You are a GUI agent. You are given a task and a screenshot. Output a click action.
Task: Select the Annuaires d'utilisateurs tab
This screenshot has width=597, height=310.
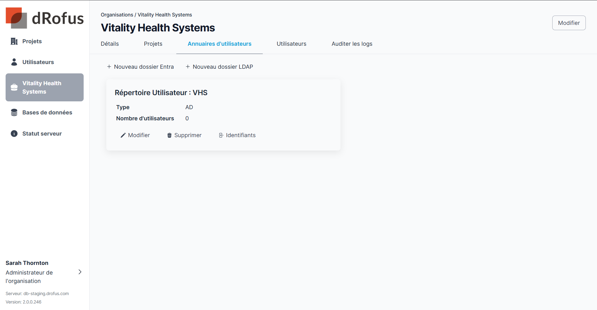pyautogui.click(x=219, y=44)
